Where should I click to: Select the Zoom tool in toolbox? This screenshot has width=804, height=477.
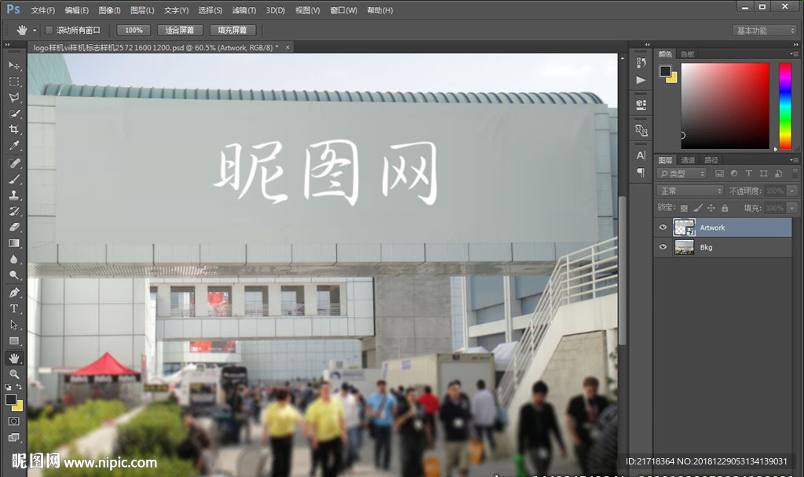tap(13, 374)
